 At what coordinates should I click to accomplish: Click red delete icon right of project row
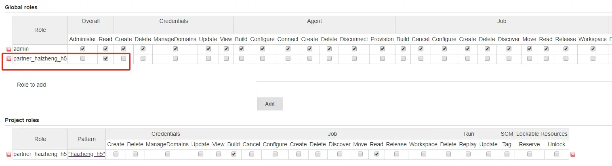pyautogui.click(x=572, y=154)
